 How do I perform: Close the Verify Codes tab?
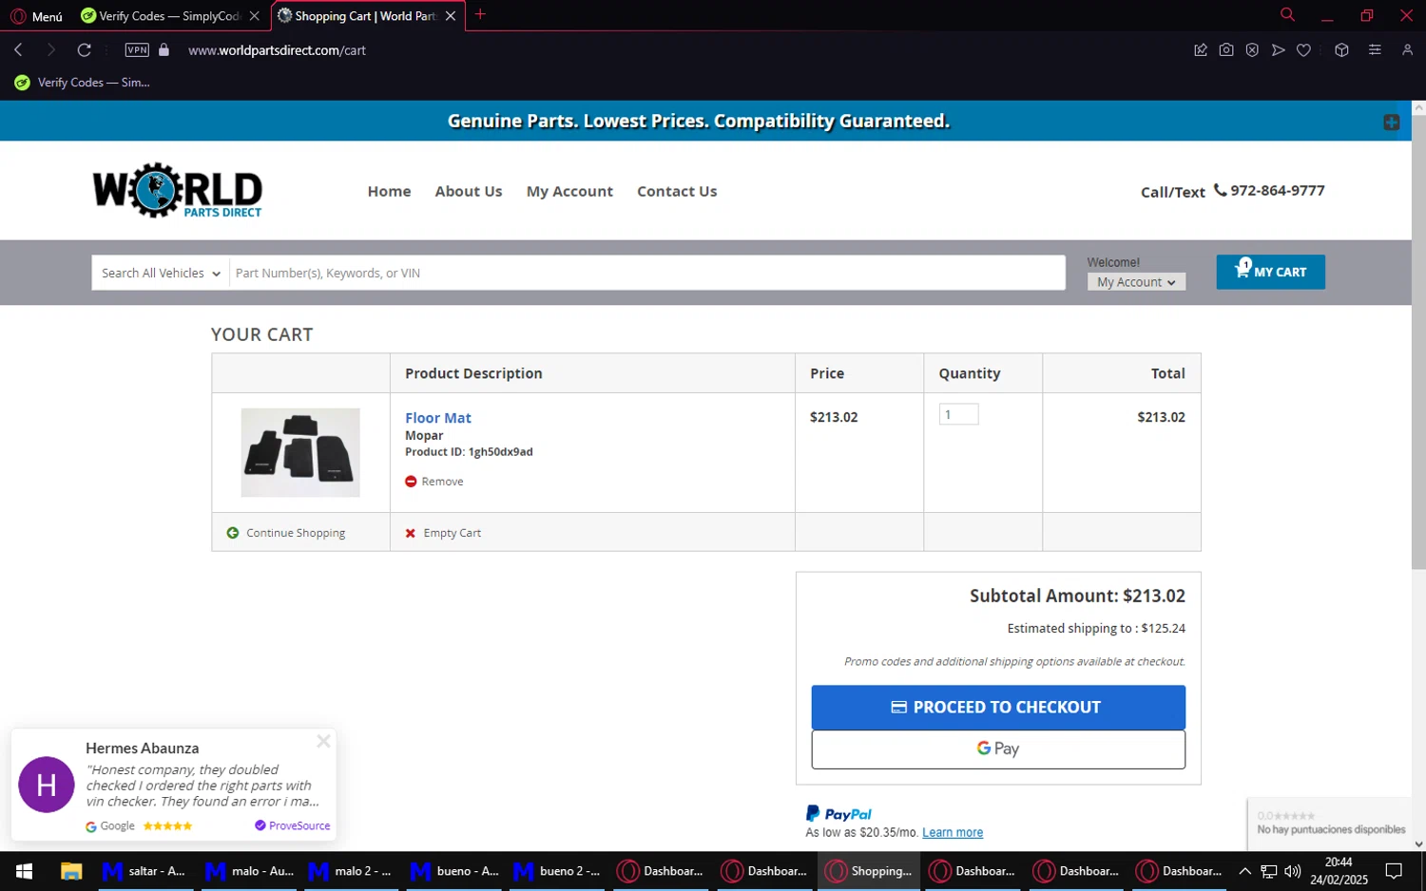pyautogui.click(x=254, y=16)
